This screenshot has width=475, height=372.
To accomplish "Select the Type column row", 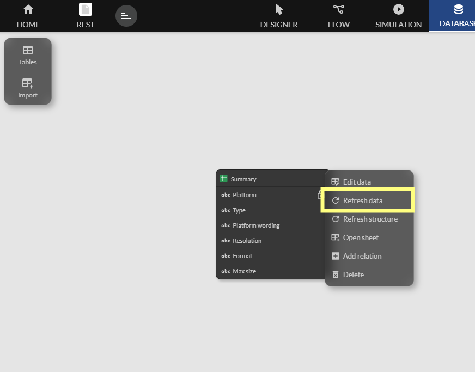I will pyautogui.click(x=271, y=210).
